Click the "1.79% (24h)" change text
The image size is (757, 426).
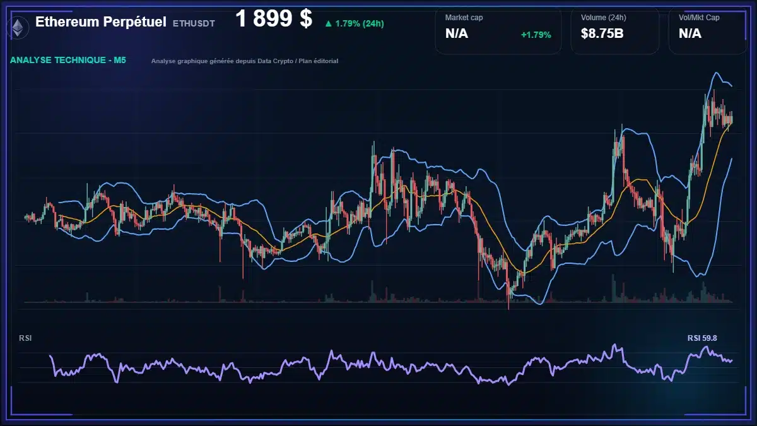point(360,23)
